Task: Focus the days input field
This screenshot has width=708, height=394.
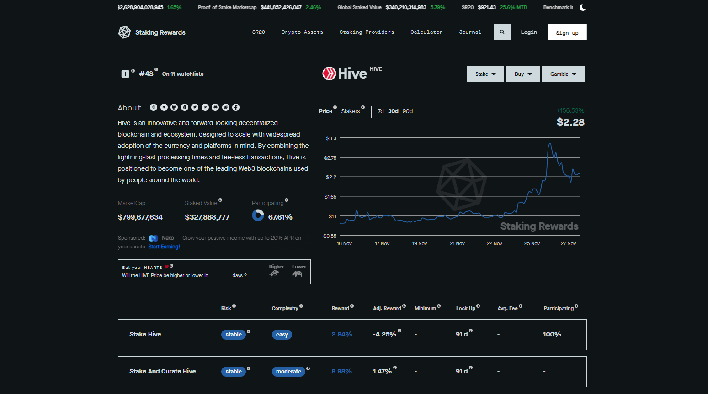Action: click(x=220, y=275)
